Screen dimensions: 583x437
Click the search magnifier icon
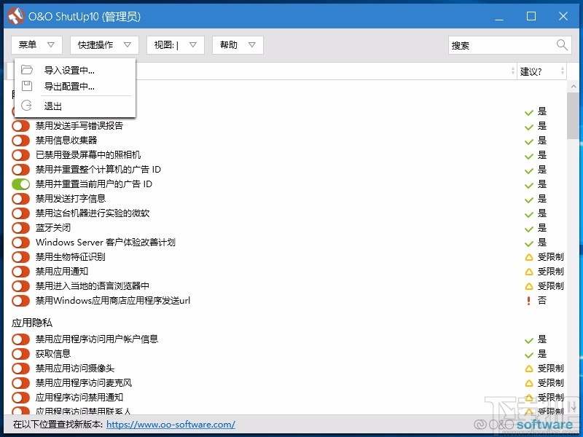coord(562,44)
